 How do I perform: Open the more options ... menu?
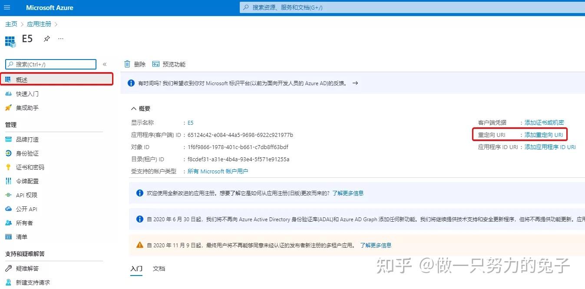61,39
